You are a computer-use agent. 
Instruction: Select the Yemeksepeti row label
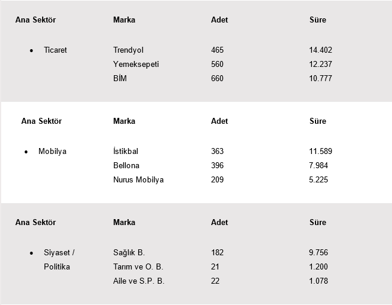[136, 65]
